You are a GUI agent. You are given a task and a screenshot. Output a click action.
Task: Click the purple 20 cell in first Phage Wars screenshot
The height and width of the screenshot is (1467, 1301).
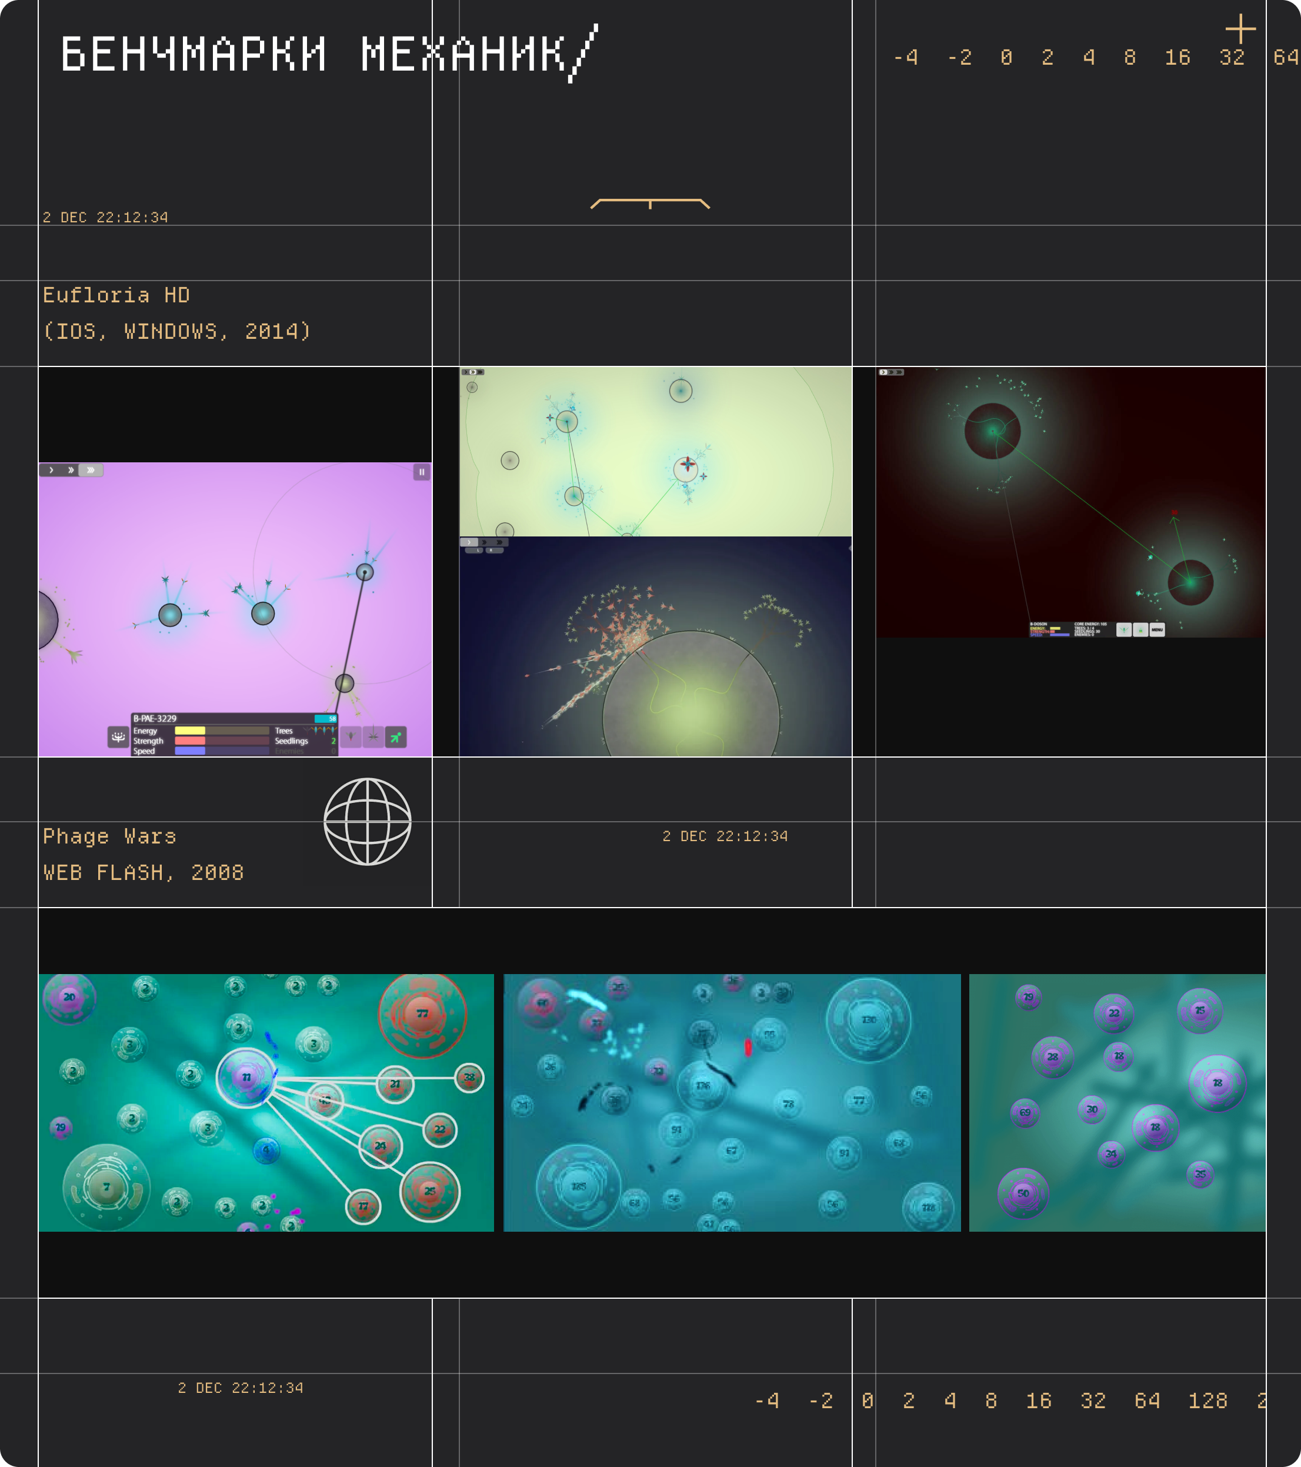tap(69, 997)
